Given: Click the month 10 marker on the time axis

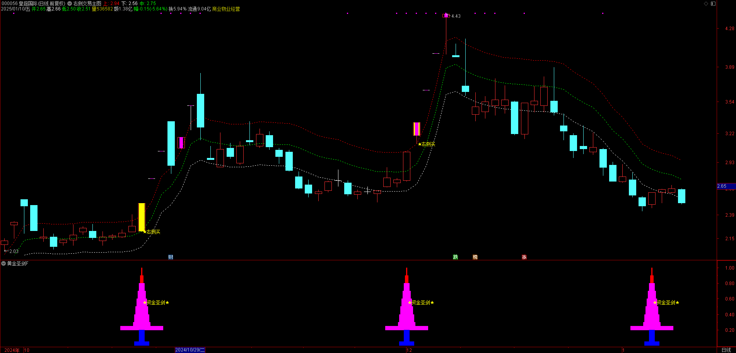Looking at the screenshot, I should tap(27, 350).
